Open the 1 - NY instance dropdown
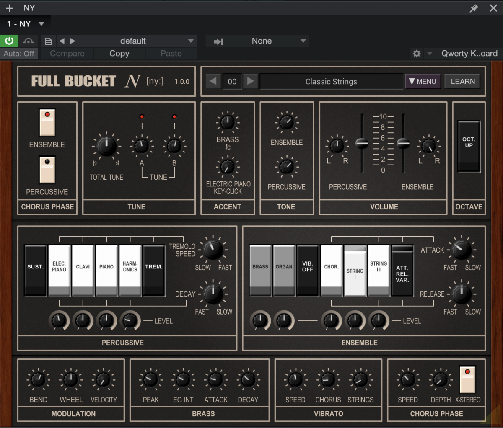 [25, 24]
